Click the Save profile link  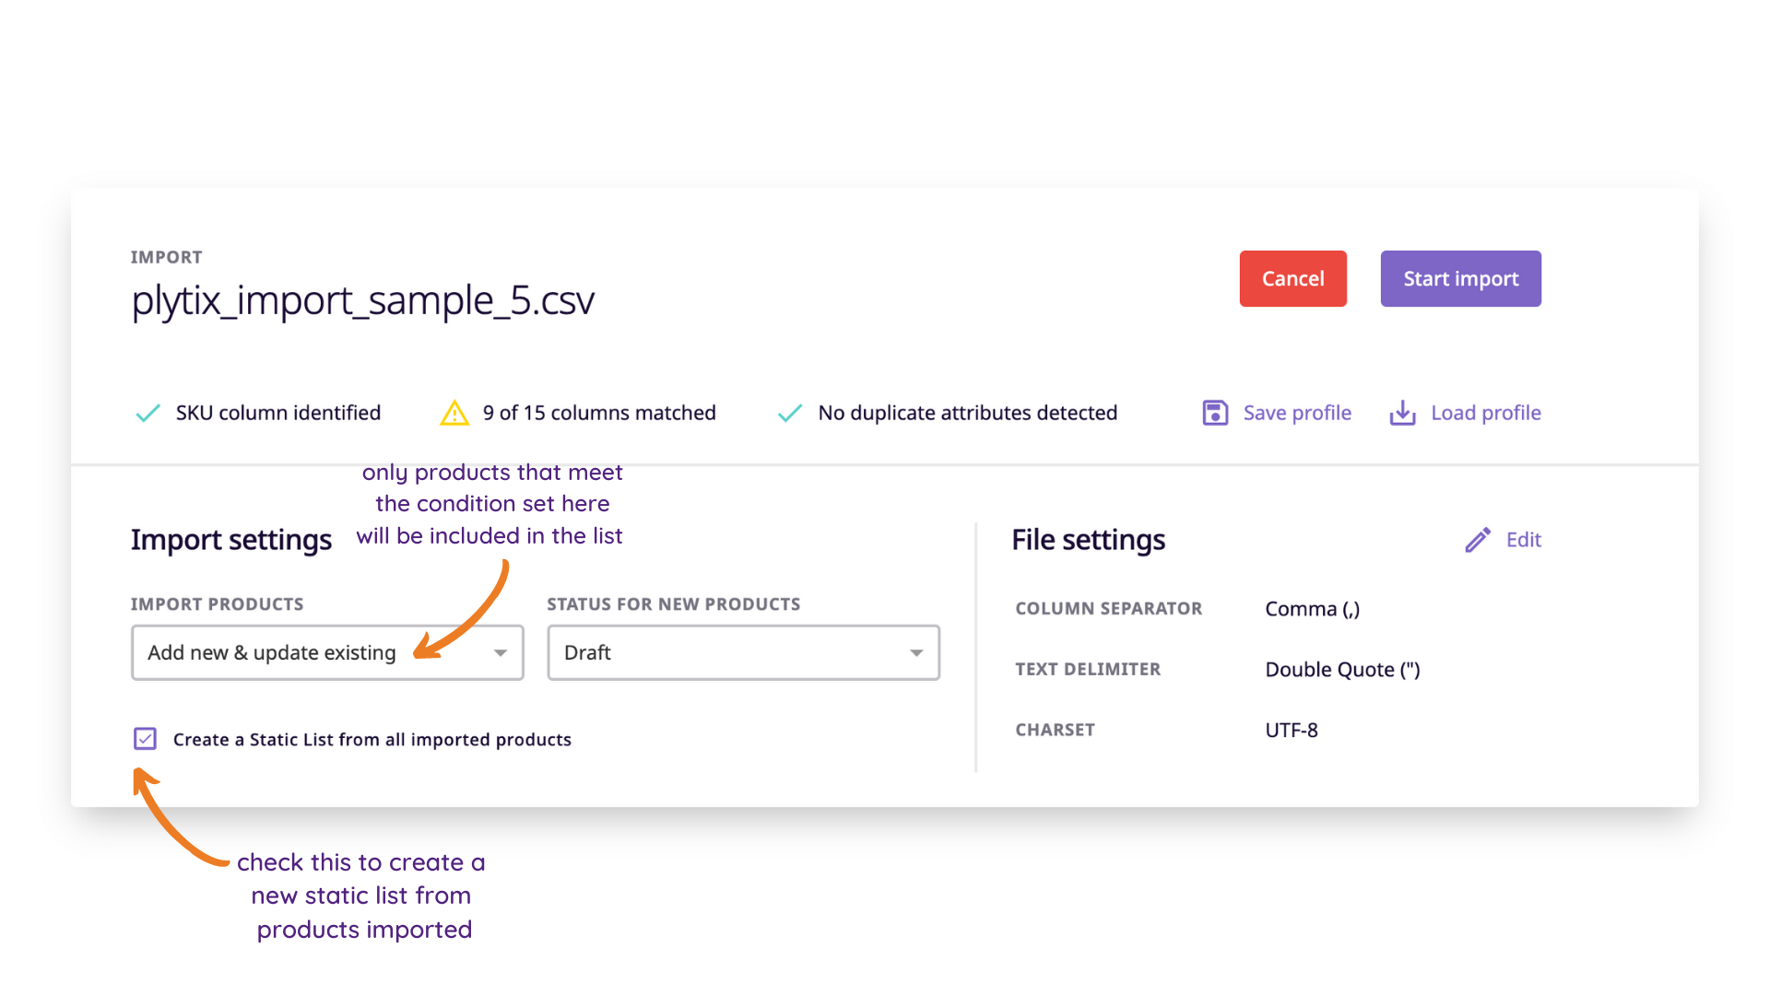point(1297,413)
